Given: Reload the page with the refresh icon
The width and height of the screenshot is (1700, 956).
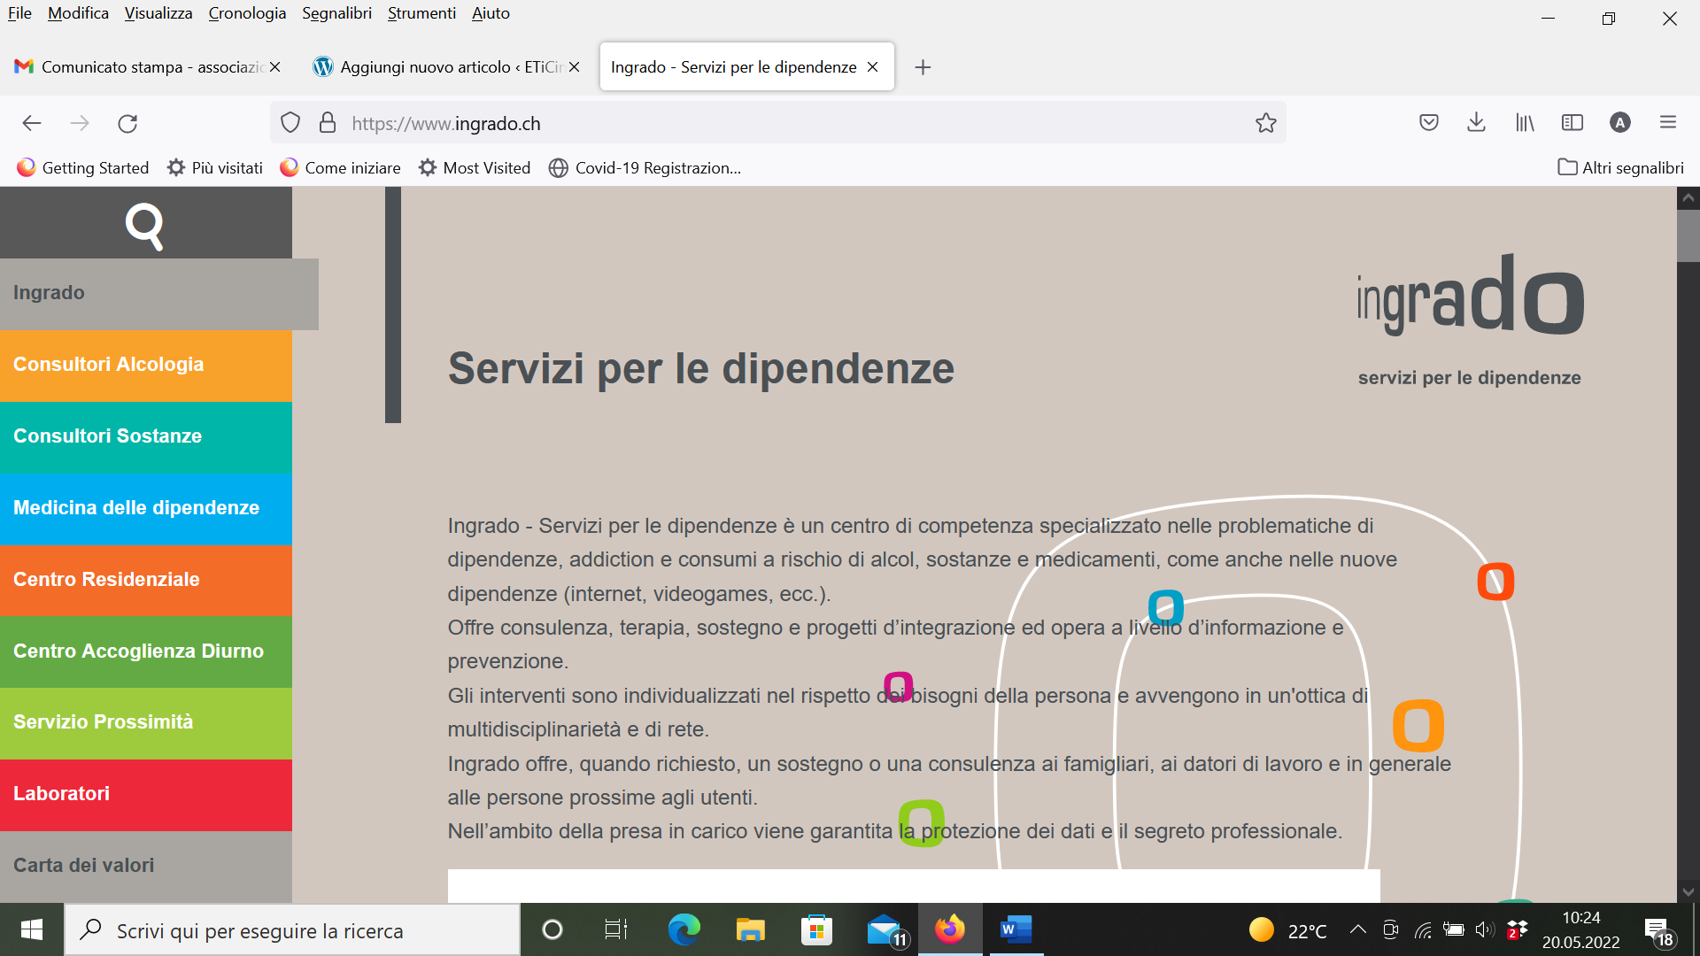Looking at the screenshot, I should point(127,123).
